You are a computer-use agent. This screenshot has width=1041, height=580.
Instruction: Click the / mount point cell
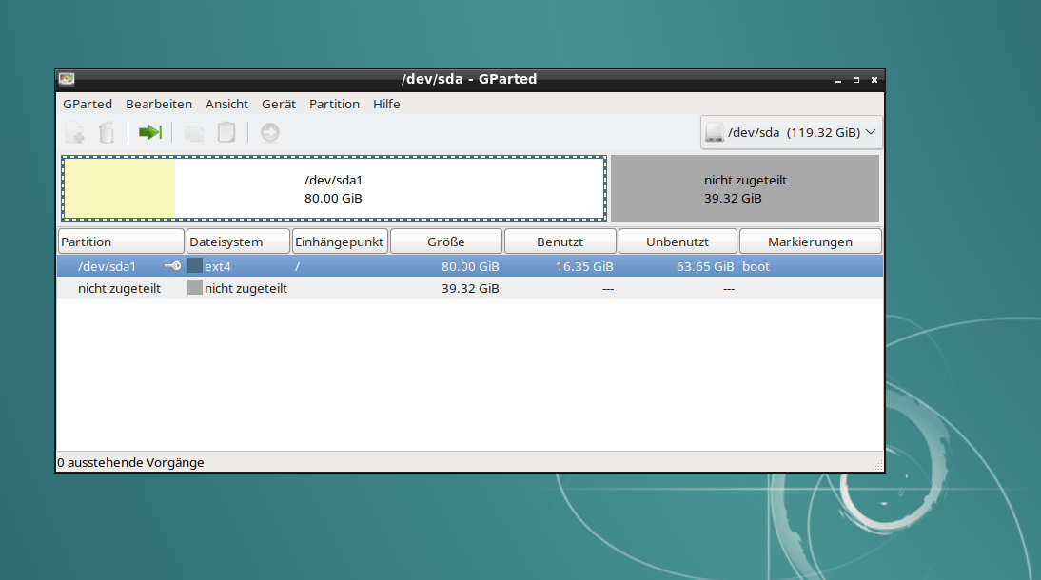[x=298, y=266]
